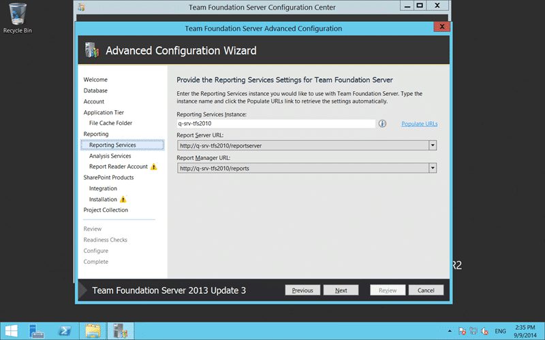
Task: Go to the SharePoint Products step
Action: tap(108, 177)
